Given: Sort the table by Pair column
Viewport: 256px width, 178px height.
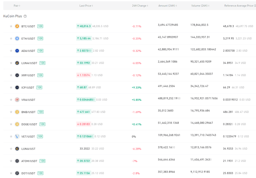Looking at the screenshot, I should [x=17, y=6].
